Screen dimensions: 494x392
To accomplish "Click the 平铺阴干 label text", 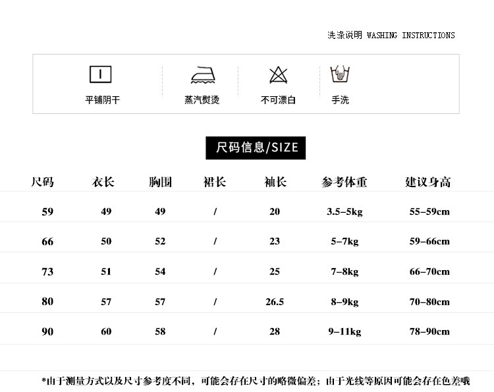I will (103, 100).
